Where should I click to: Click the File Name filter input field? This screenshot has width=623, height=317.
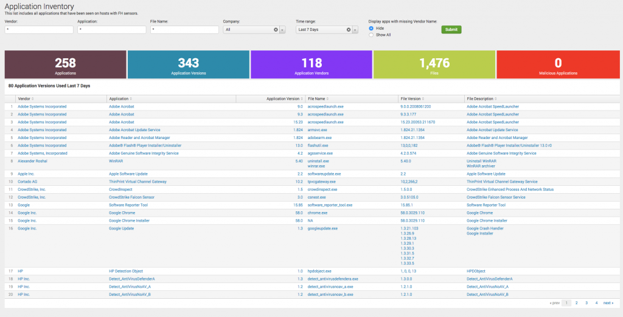point(184,30)
